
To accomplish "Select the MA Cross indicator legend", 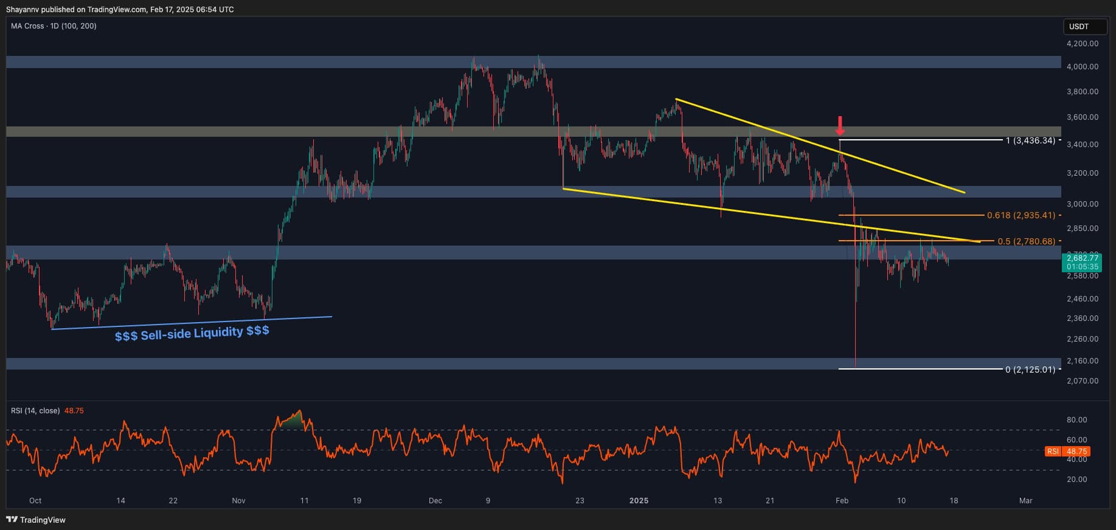I will (x=54, y=26).
